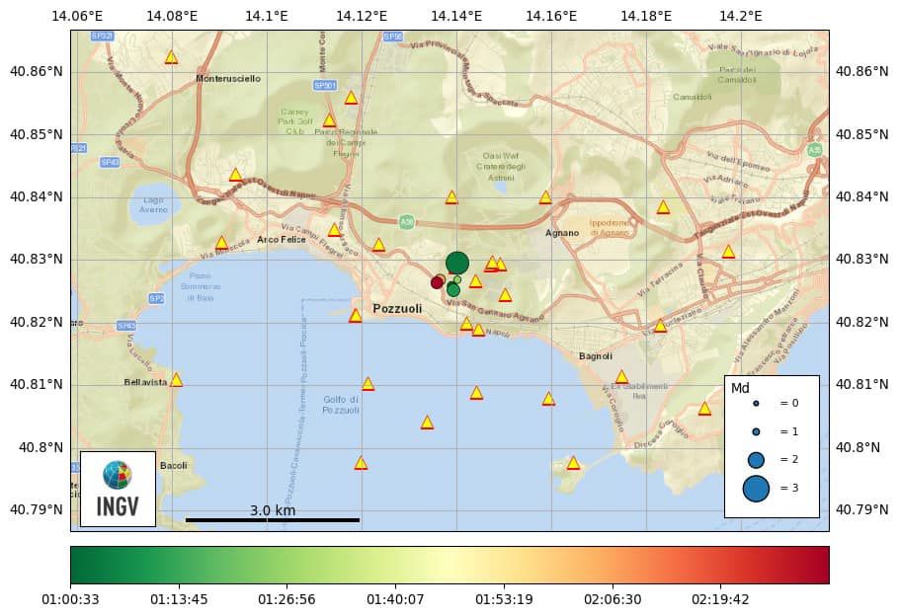Click the largest dark green earthquake circle

point(456,263)
